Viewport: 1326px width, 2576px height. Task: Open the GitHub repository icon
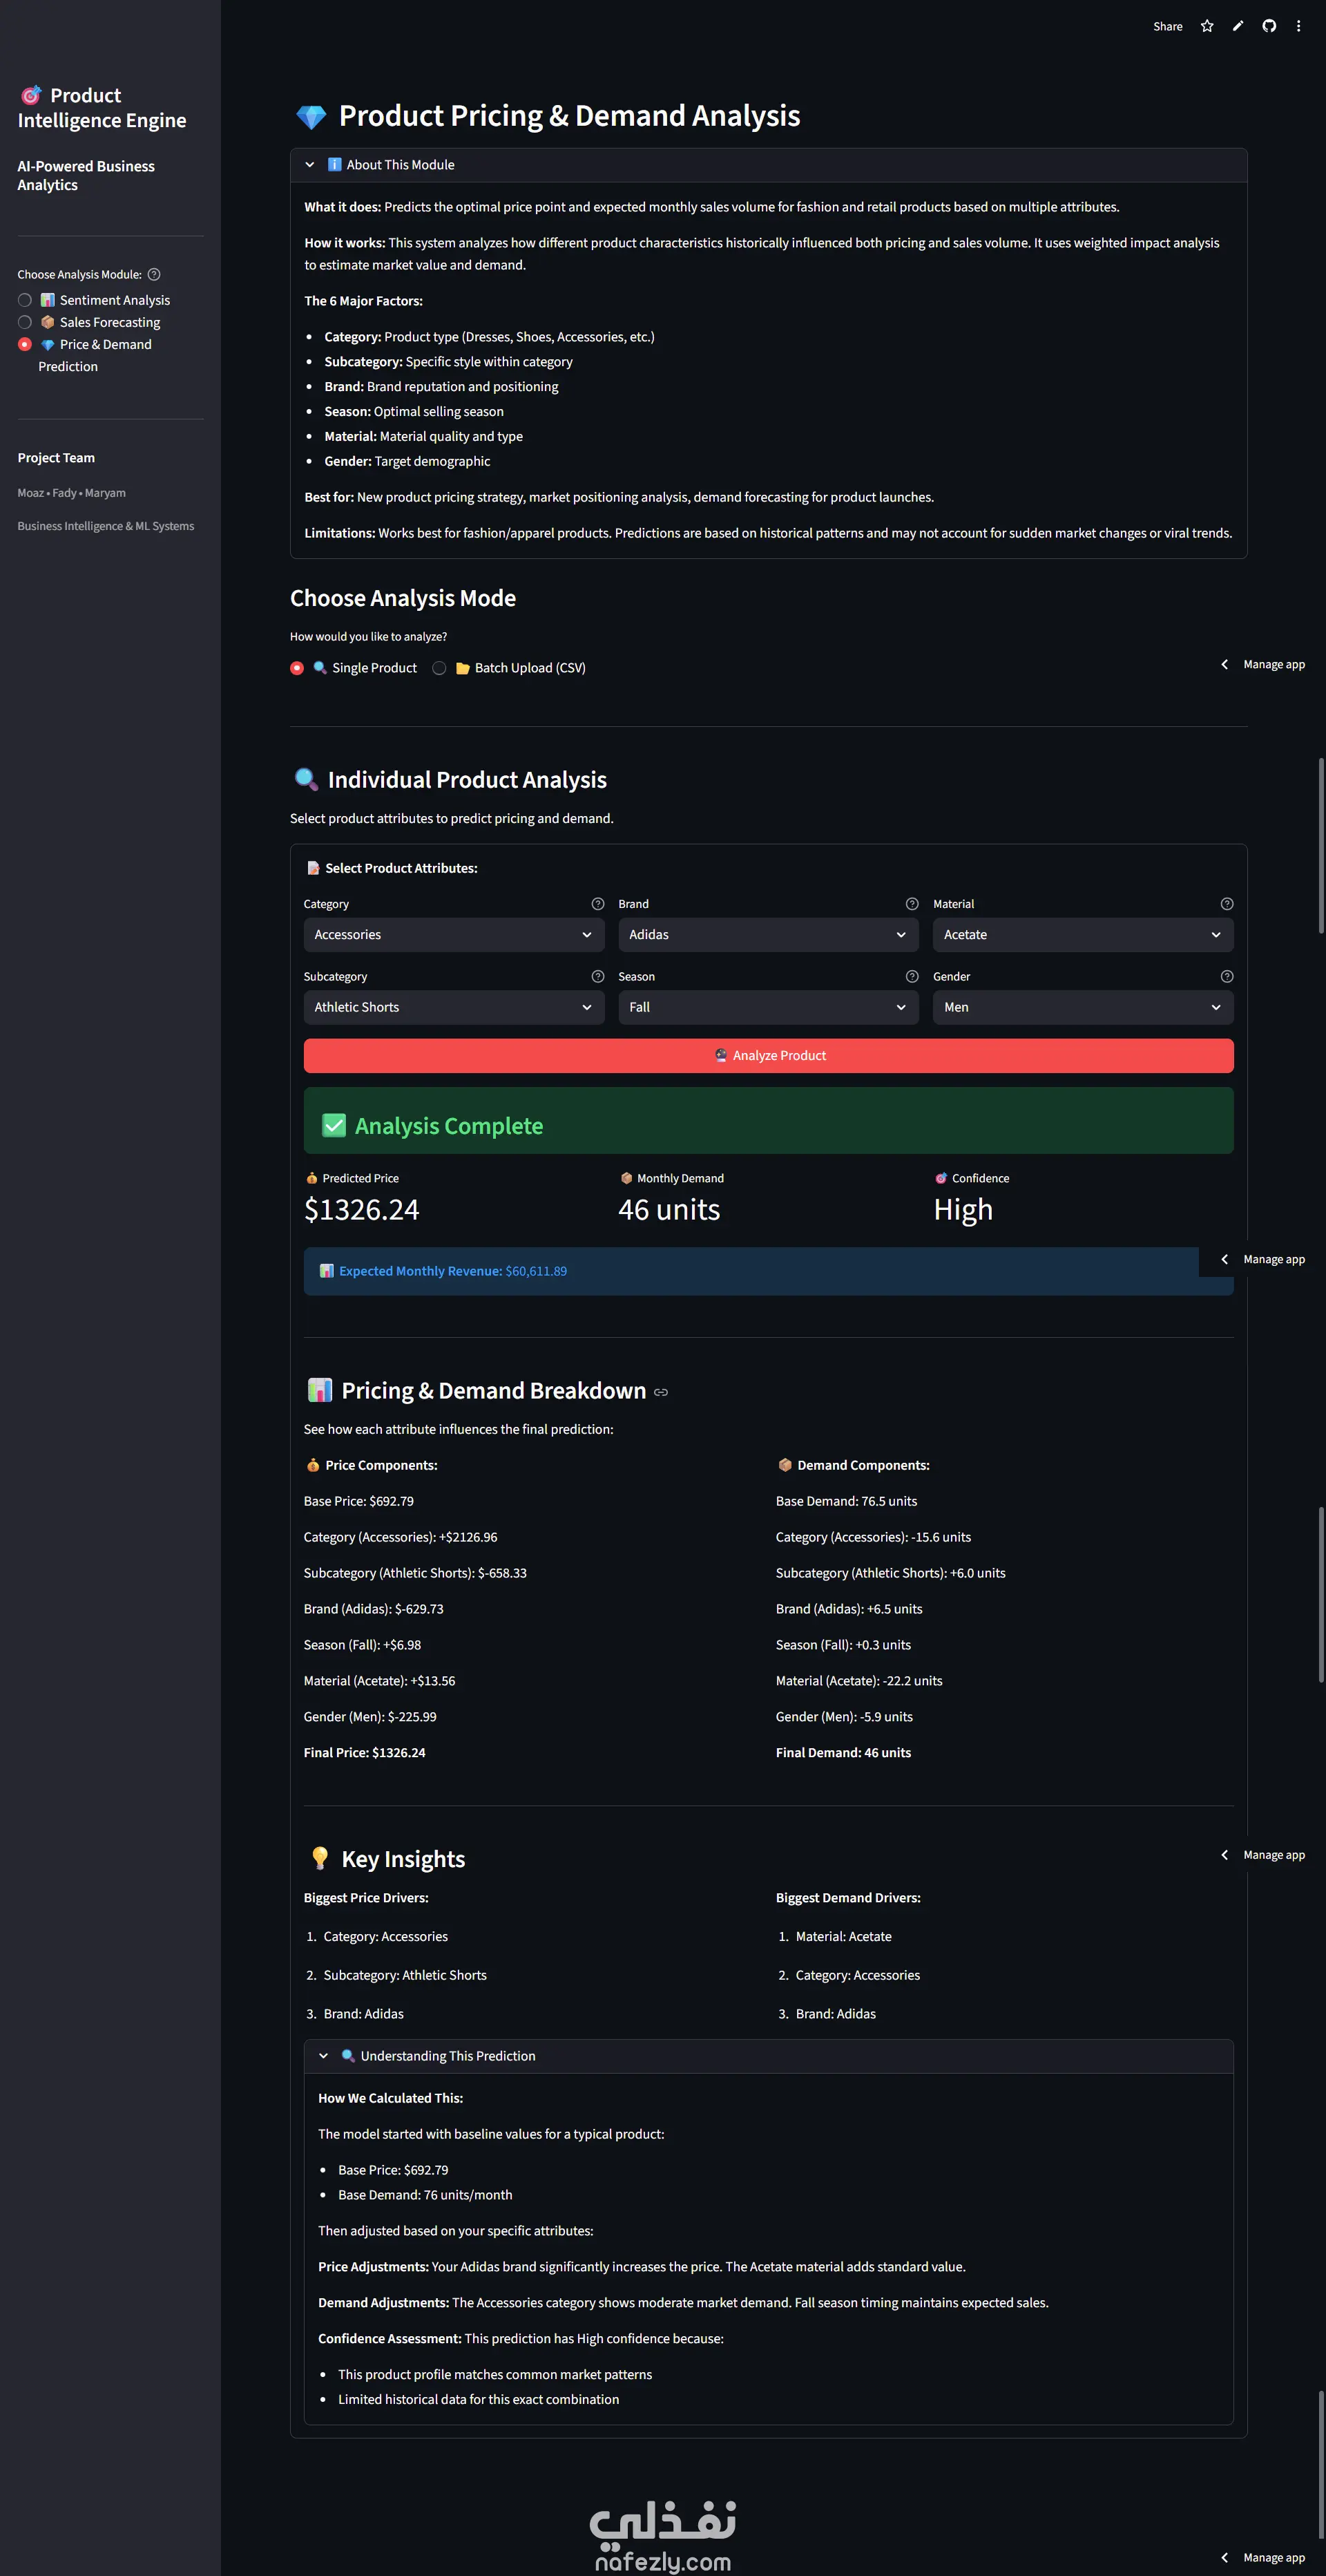pyautogui.click(x=1268, y=26)
